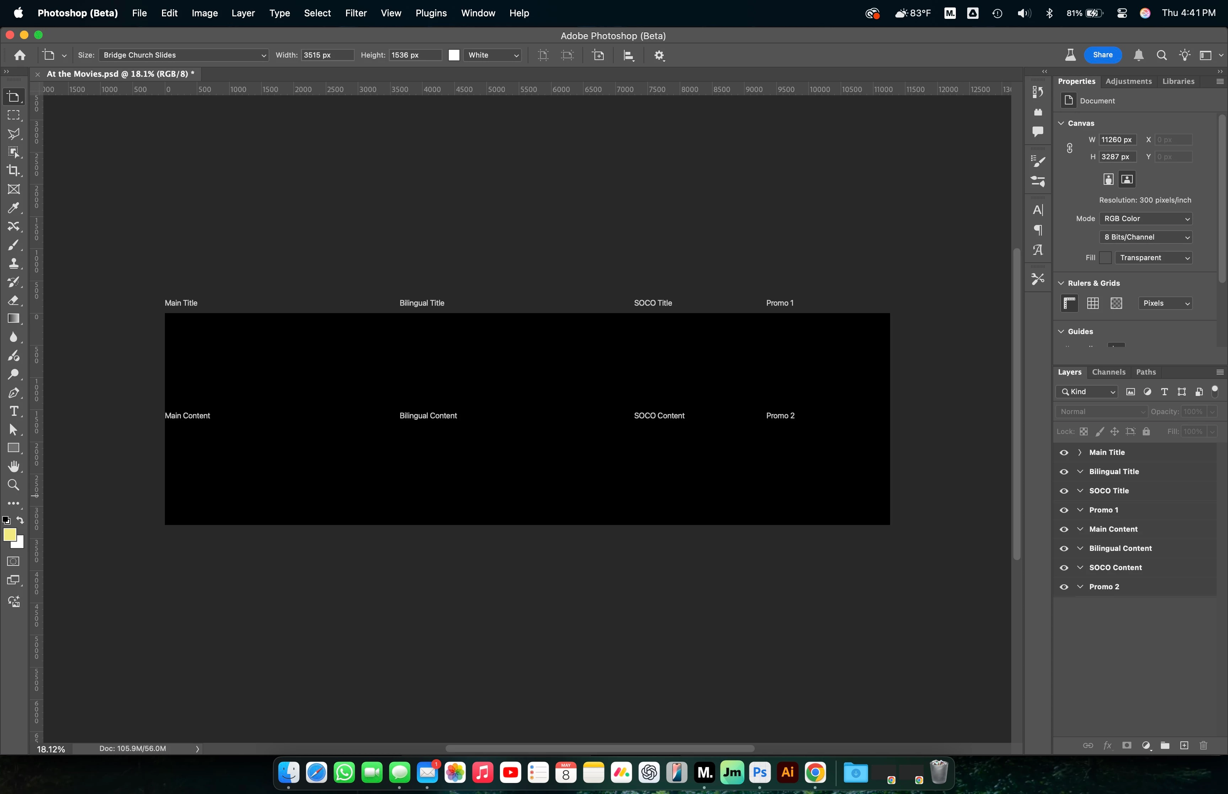Select the Zoom tool
The height and width of the screenshot is (794, 1228).
click(x=14, y=485)
